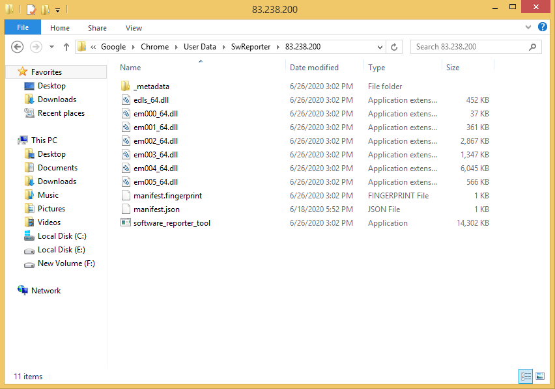Image resolution: width=555 pixels, height=389 pixels.
Task: Click the Back navigation button
Action: 17,47
